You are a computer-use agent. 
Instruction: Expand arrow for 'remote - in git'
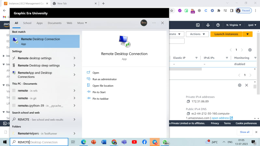(x=74, y=98)
